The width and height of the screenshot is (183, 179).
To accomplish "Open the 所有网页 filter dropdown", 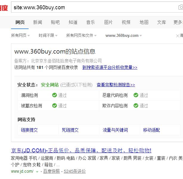I will tap(21, 35).
